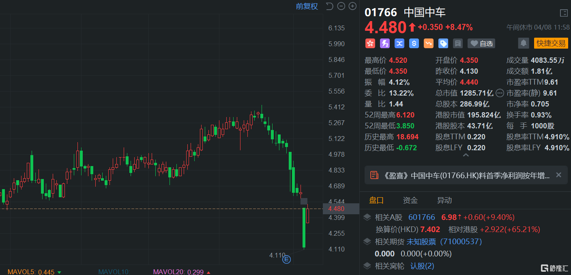
Task: Click the E event marker on chart
Action: point(287,259)
